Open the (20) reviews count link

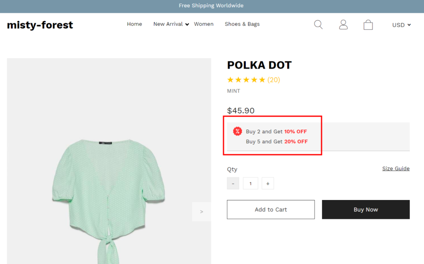274,80
